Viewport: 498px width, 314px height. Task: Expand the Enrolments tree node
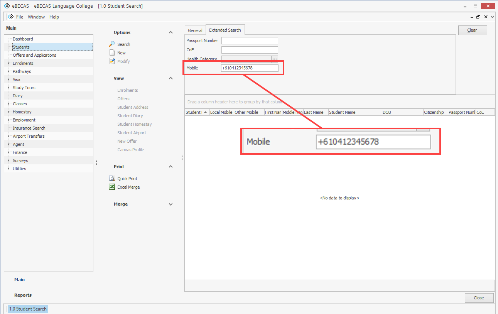click(x=8, y=63)
